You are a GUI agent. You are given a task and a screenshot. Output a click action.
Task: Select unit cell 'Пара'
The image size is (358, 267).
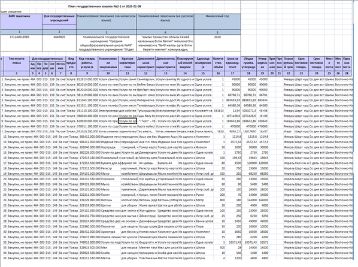[x=205, y=226]
